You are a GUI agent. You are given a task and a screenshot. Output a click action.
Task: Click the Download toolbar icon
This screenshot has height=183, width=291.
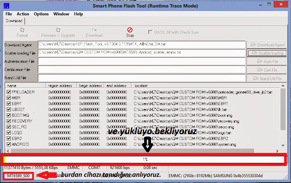94,30
